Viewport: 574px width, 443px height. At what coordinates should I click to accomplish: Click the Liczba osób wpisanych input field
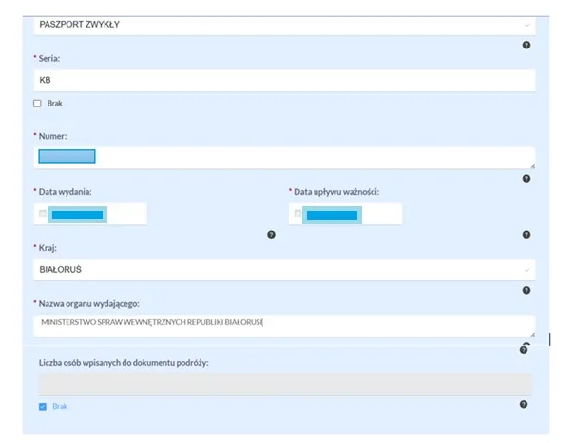[x=284, y=382]
